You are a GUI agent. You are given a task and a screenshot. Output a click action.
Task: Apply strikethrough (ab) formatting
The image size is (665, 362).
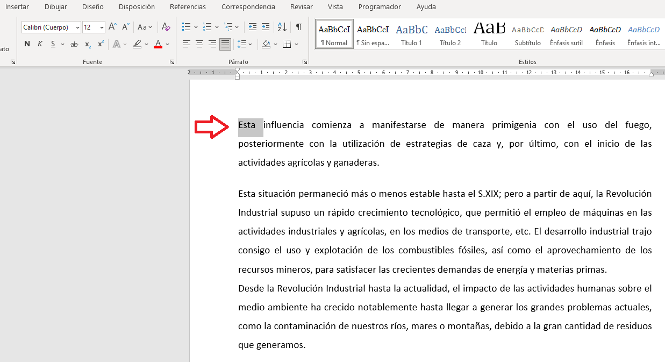click(x=74, y=44)
